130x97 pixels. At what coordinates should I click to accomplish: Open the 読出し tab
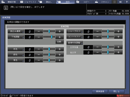pos(47,2)
